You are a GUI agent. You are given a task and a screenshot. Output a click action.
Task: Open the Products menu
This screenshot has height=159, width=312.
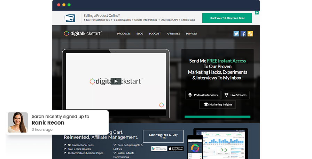124,34
